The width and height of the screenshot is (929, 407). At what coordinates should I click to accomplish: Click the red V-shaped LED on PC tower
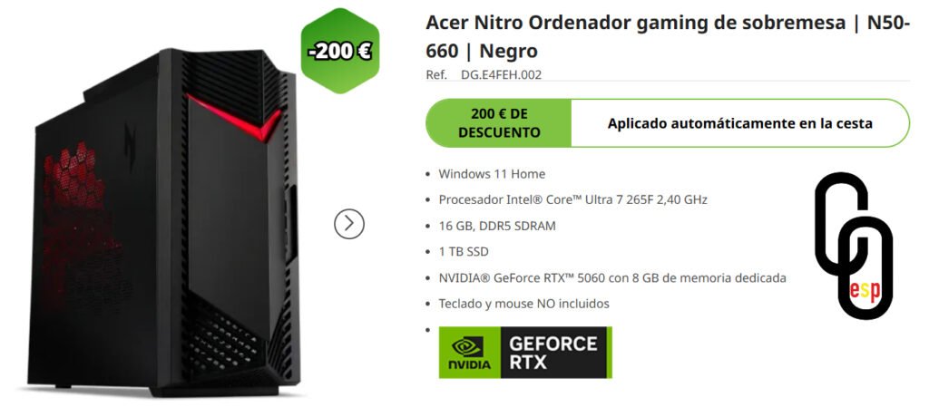[x=234, y=117]
